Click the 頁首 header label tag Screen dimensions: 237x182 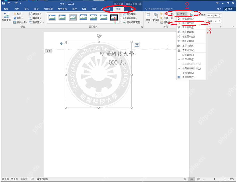[49, 51]
